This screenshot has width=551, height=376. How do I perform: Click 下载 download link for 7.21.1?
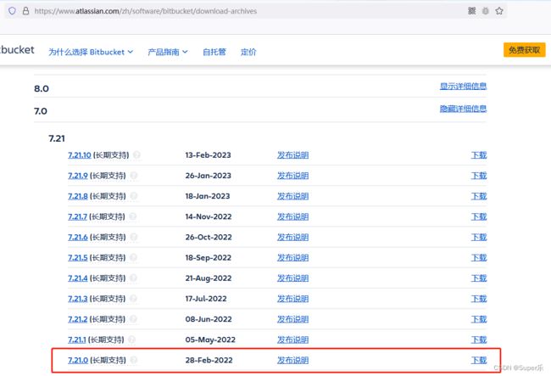tap(479, 340)
